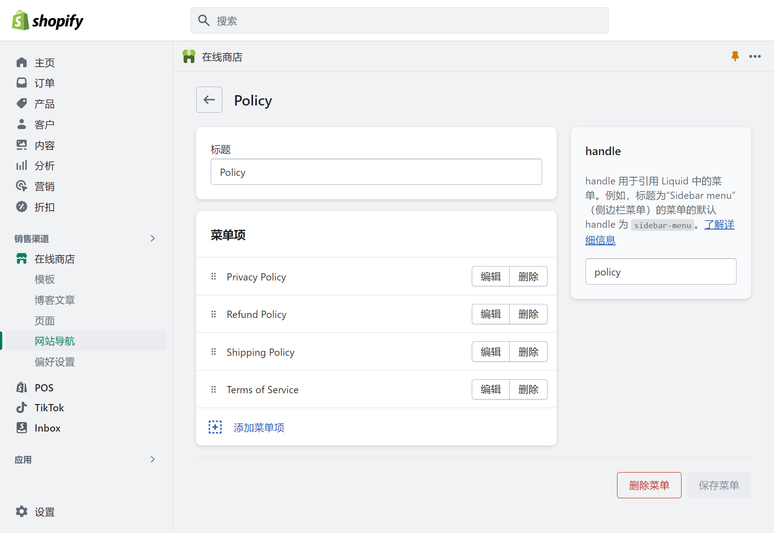Edit the Refund Policy item

pos(491,314)
